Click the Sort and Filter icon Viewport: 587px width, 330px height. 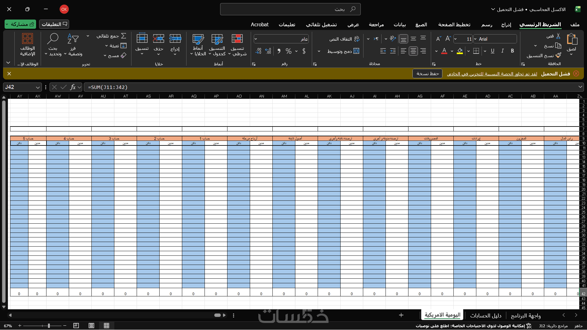coord(73,39)
